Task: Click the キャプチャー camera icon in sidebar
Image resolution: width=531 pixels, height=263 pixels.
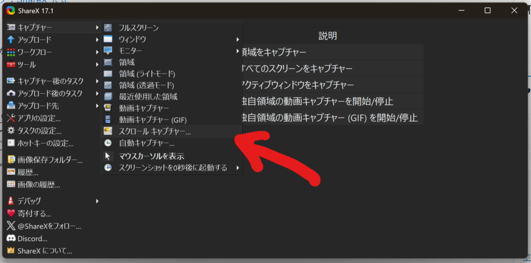Action: pyautogui.click(x=11, y=27)
